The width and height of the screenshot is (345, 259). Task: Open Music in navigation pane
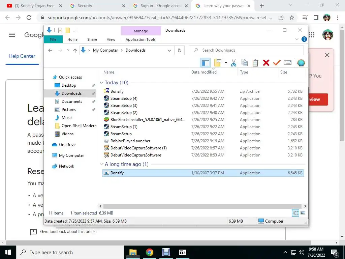[x=67, y=118]
